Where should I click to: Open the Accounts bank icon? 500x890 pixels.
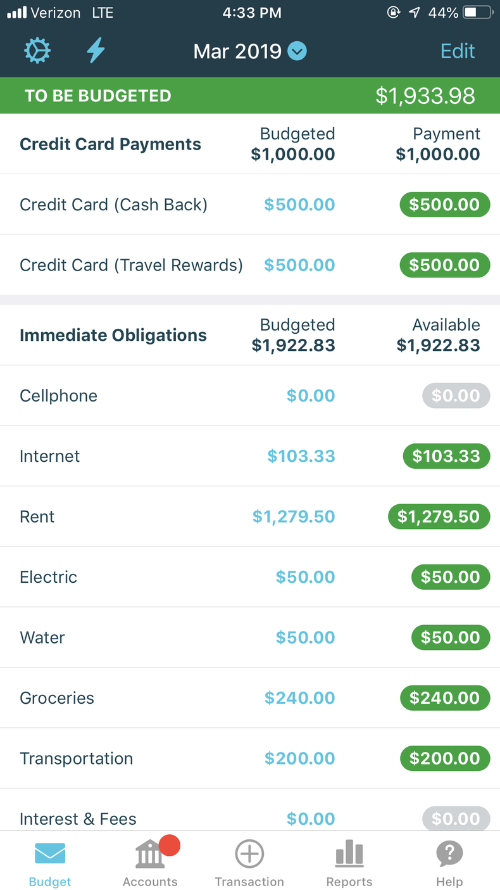click(150, 855)
